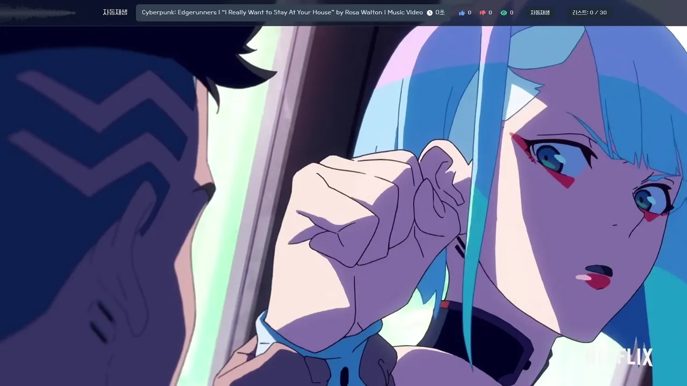
Task: Click the main video frame
Action: coord(343,206)
